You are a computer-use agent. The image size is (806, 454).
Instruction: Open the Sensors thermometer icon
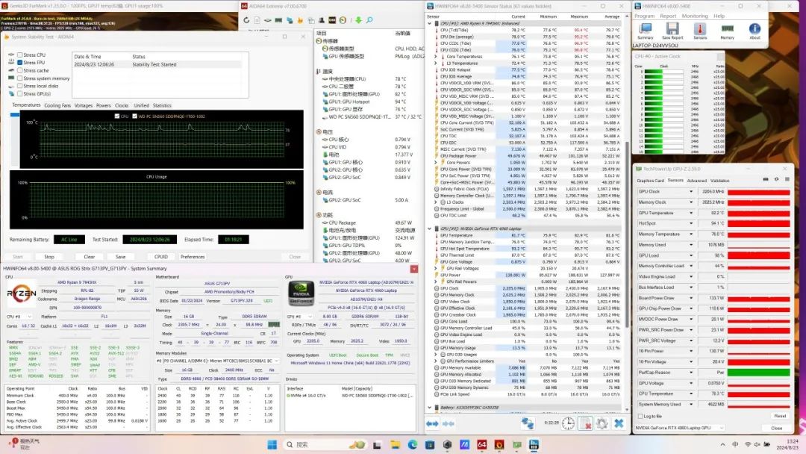point(700,29)
